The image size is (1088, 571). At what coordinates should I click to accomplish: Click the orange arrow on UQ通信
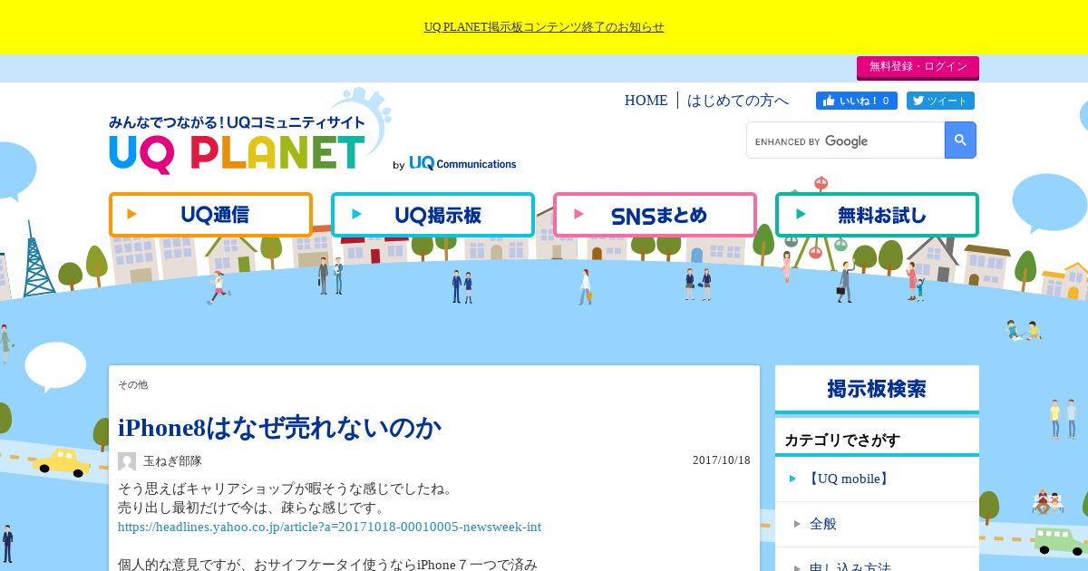tap(132, 215)
